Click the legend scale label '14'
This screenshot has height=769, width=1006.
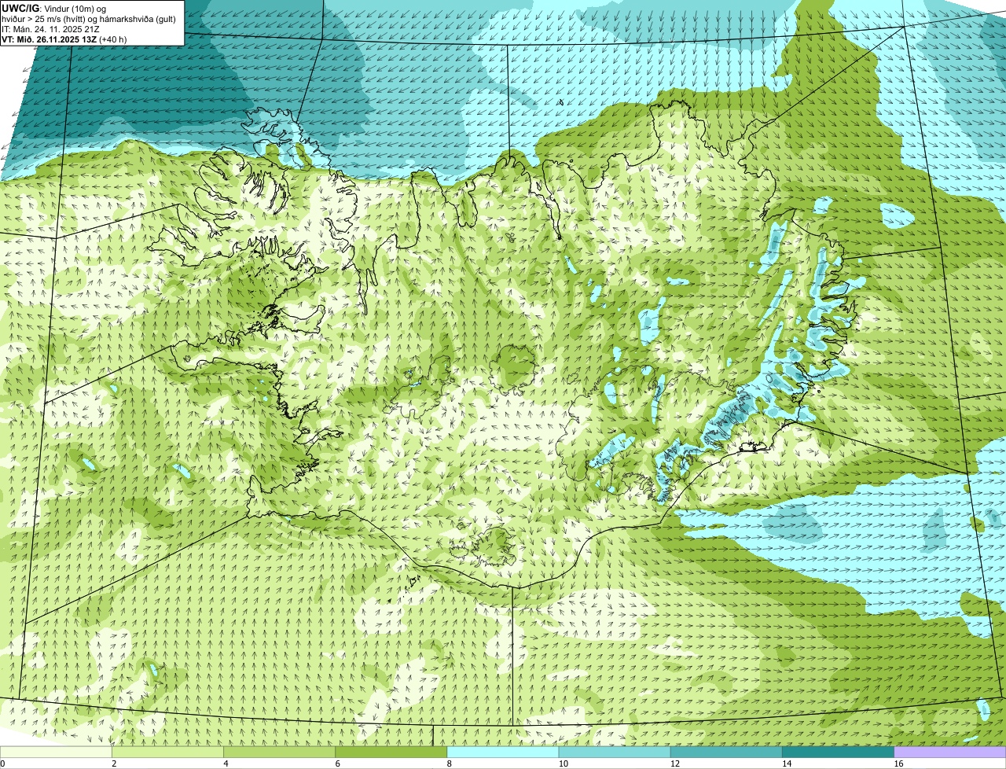[x=787, y=763]
